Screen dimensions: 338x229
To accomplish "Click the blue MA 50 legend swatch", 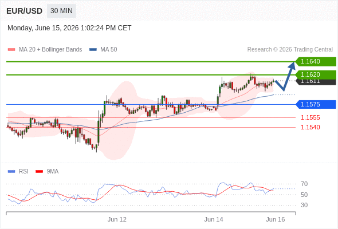I will point(93,50).
